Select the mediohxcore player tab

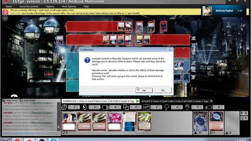[100, 101]
